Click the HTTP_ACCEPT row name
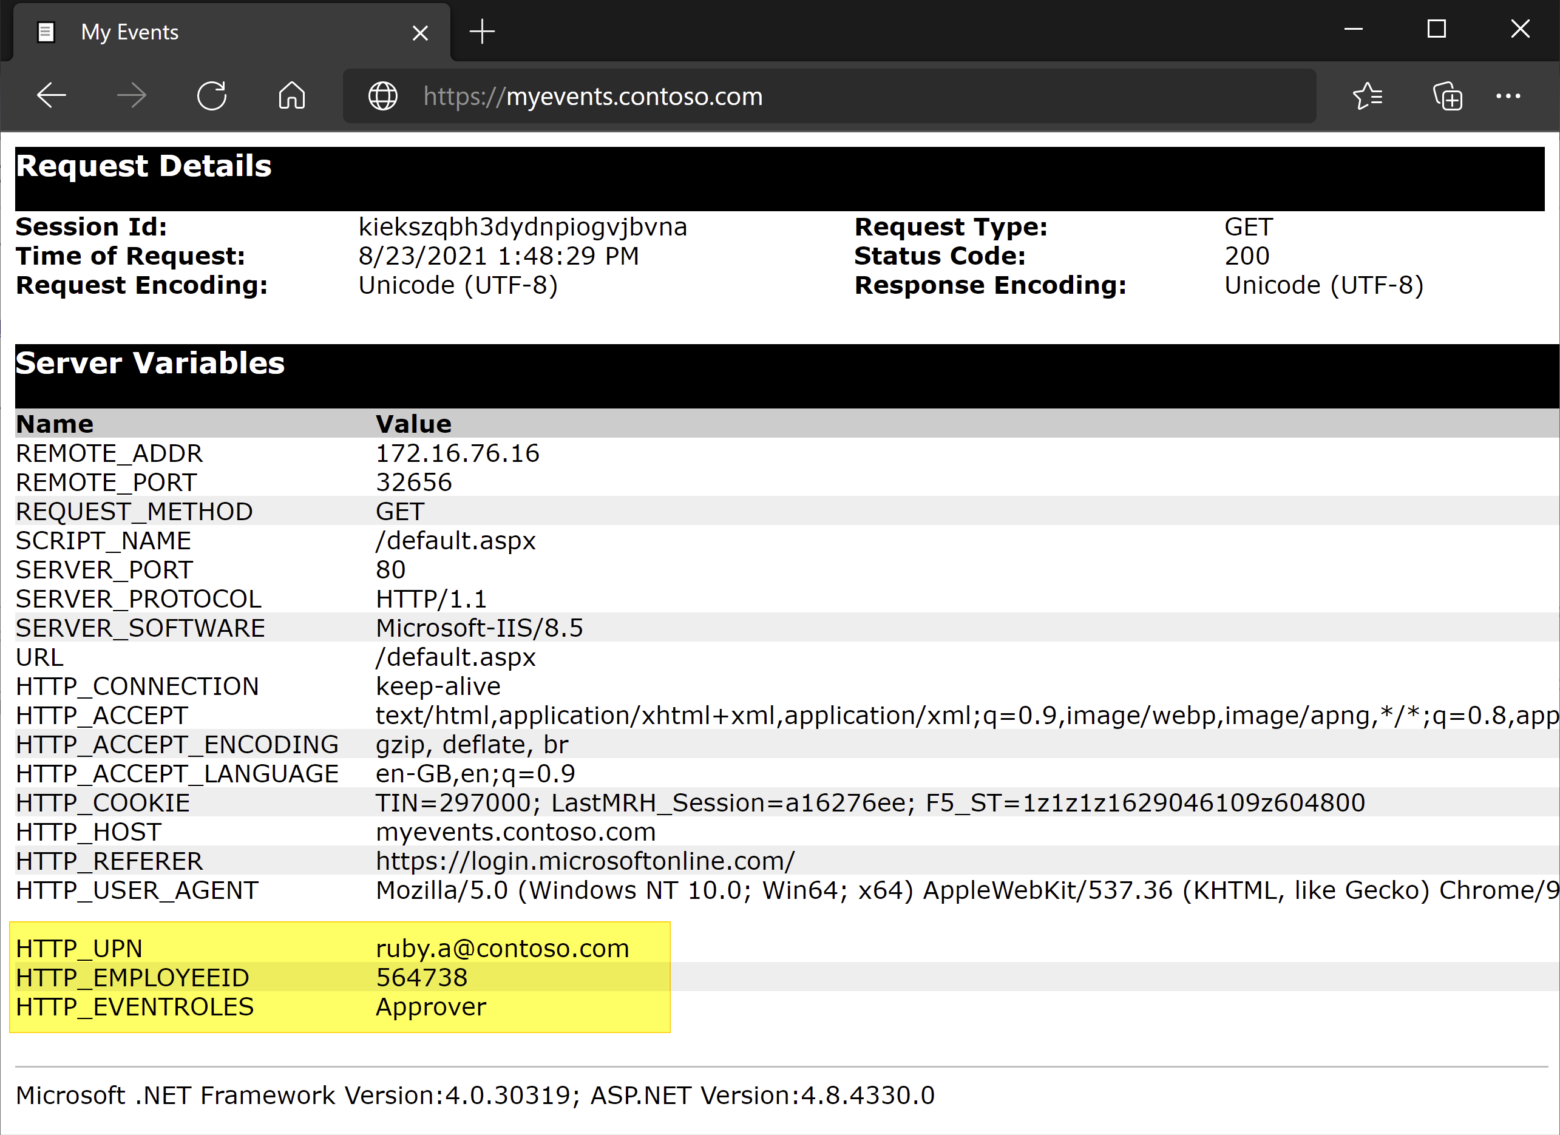Viewport: 1560px width, 1135px height. pos(102,716)
